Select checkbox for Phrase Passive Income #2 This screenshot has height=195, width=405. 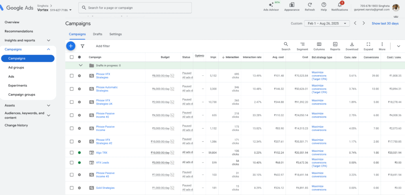click(x=72, y=115)
